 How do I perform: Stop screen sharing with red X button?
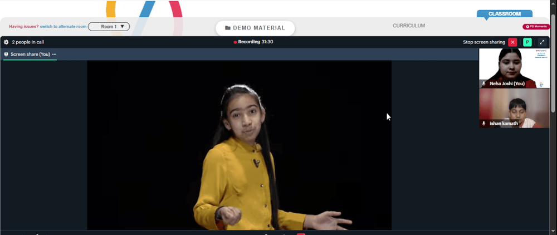[x=512, y=42]
